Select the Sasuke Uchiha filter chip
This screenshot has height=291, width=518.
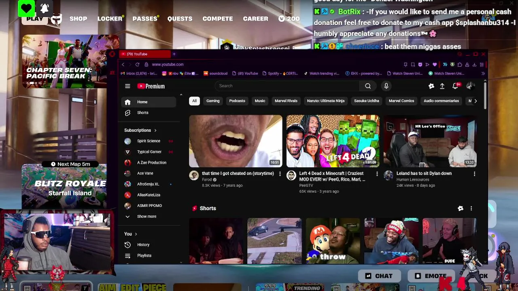367,101
